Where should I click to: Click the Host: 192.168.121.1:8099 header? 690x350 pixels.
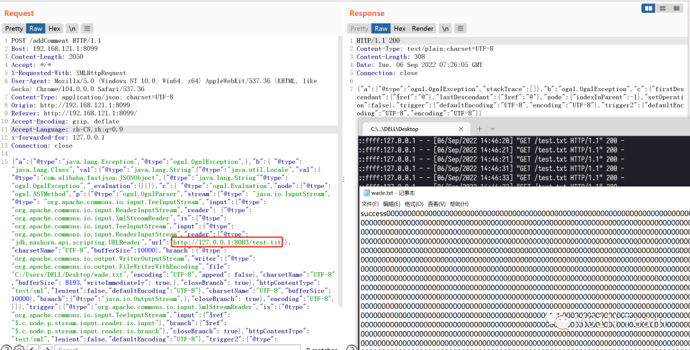pyautogui.click(x=54, y=48)
